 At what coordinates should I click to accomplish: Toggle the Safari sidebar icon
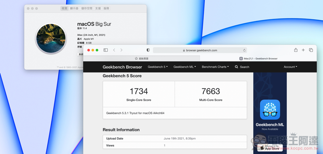[106, 50]
